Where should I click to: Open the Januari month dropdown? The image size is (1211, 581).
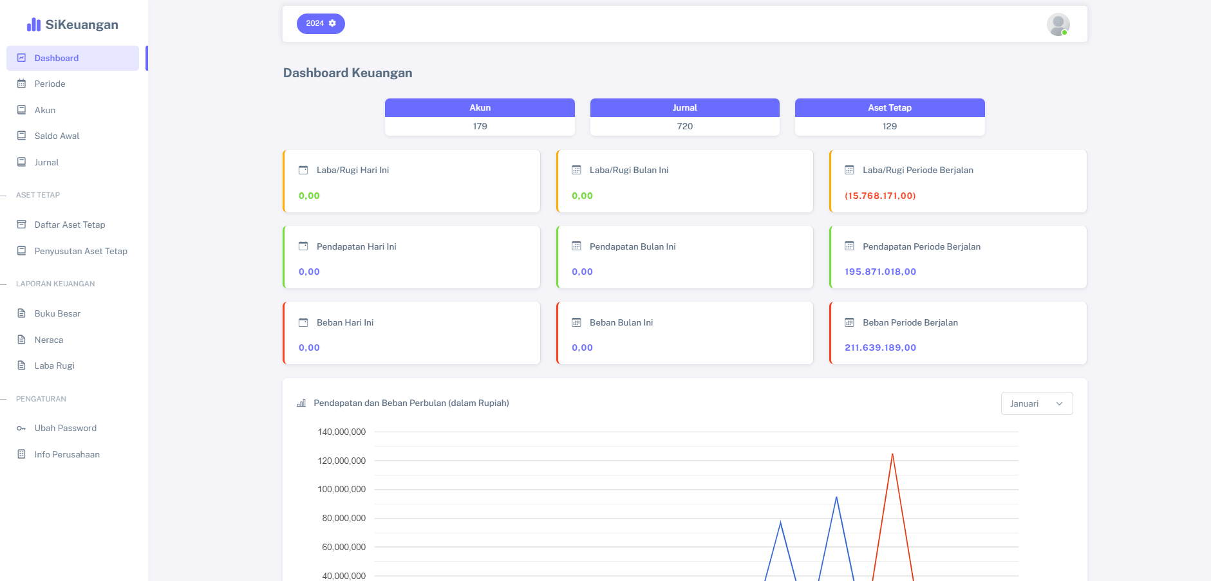[1036, 403]
